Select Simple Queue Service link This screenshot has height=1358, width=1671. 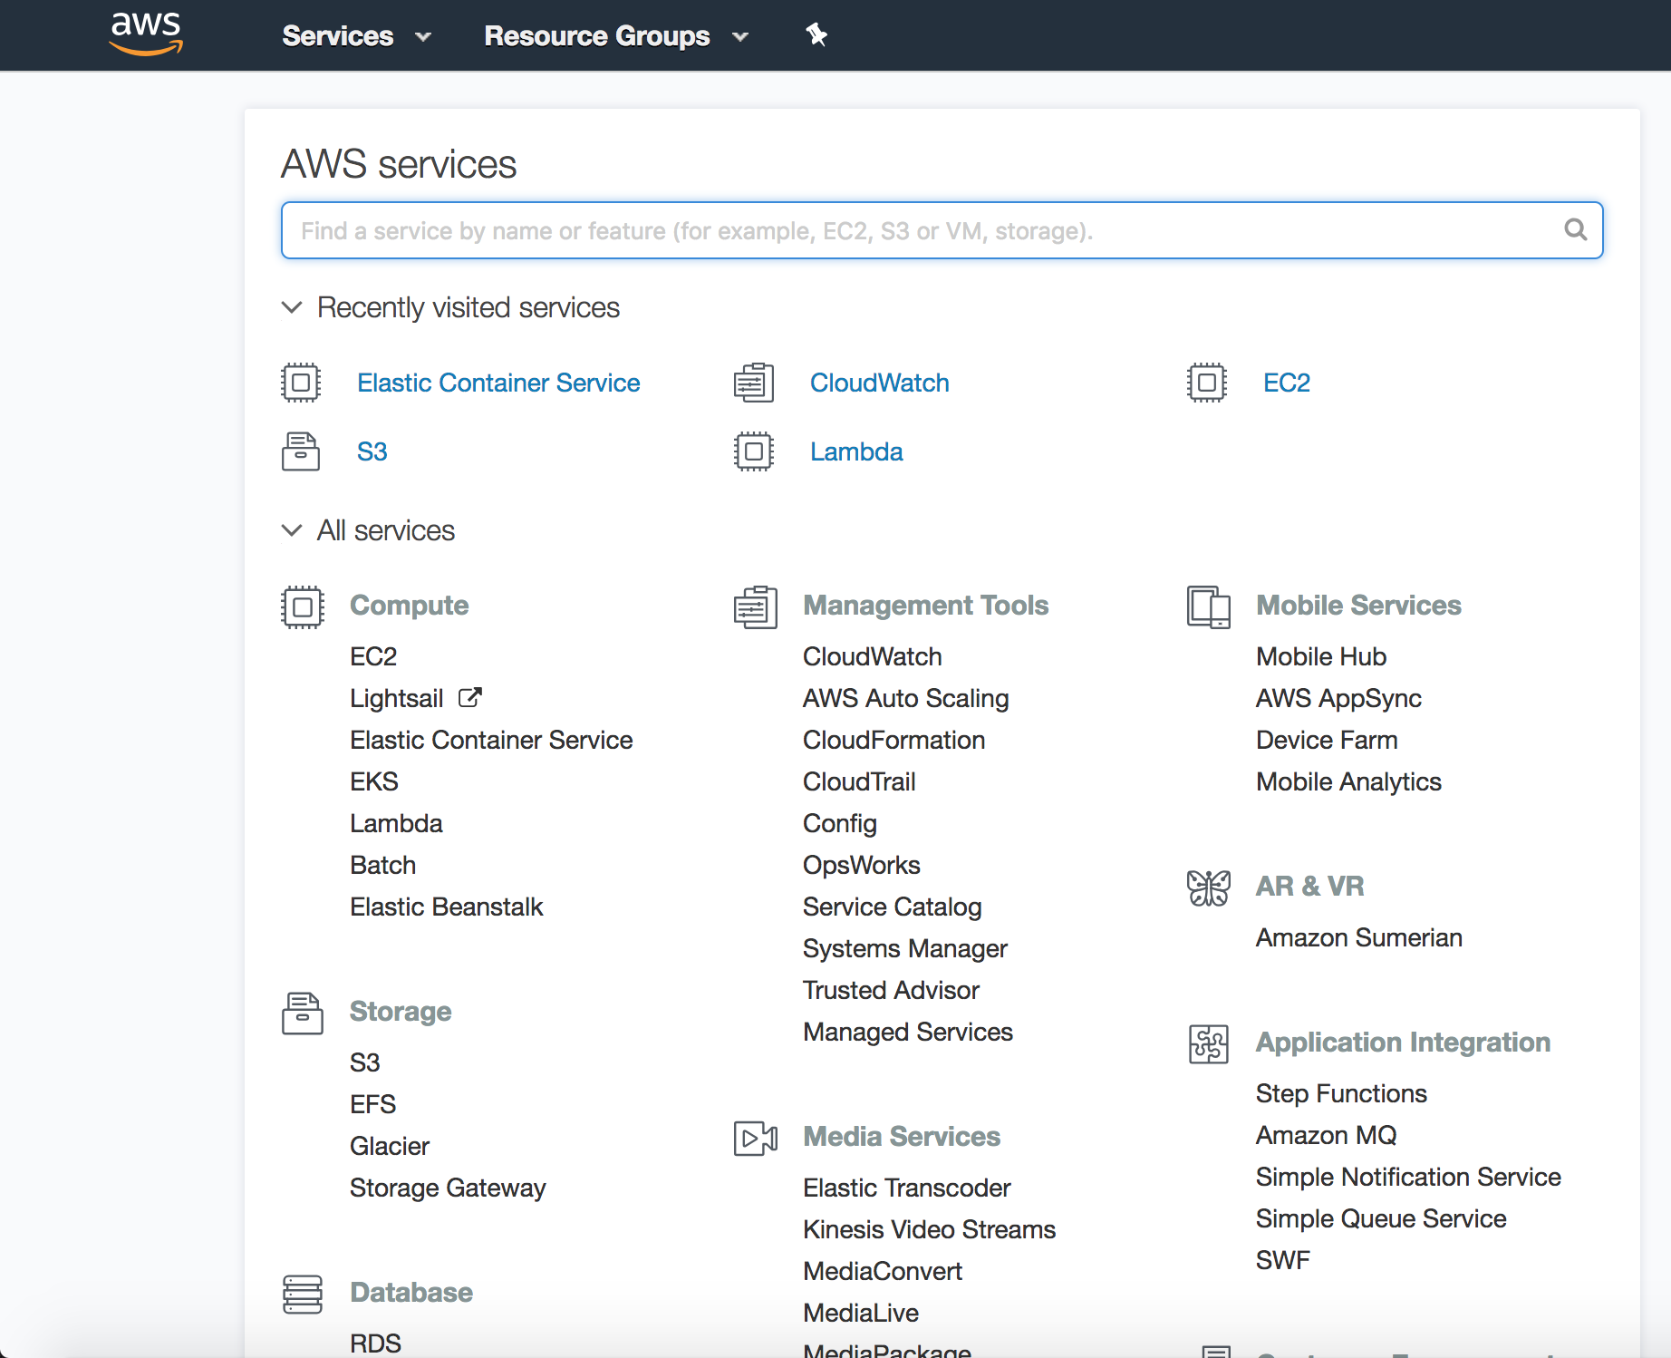coord(1380,1218)
